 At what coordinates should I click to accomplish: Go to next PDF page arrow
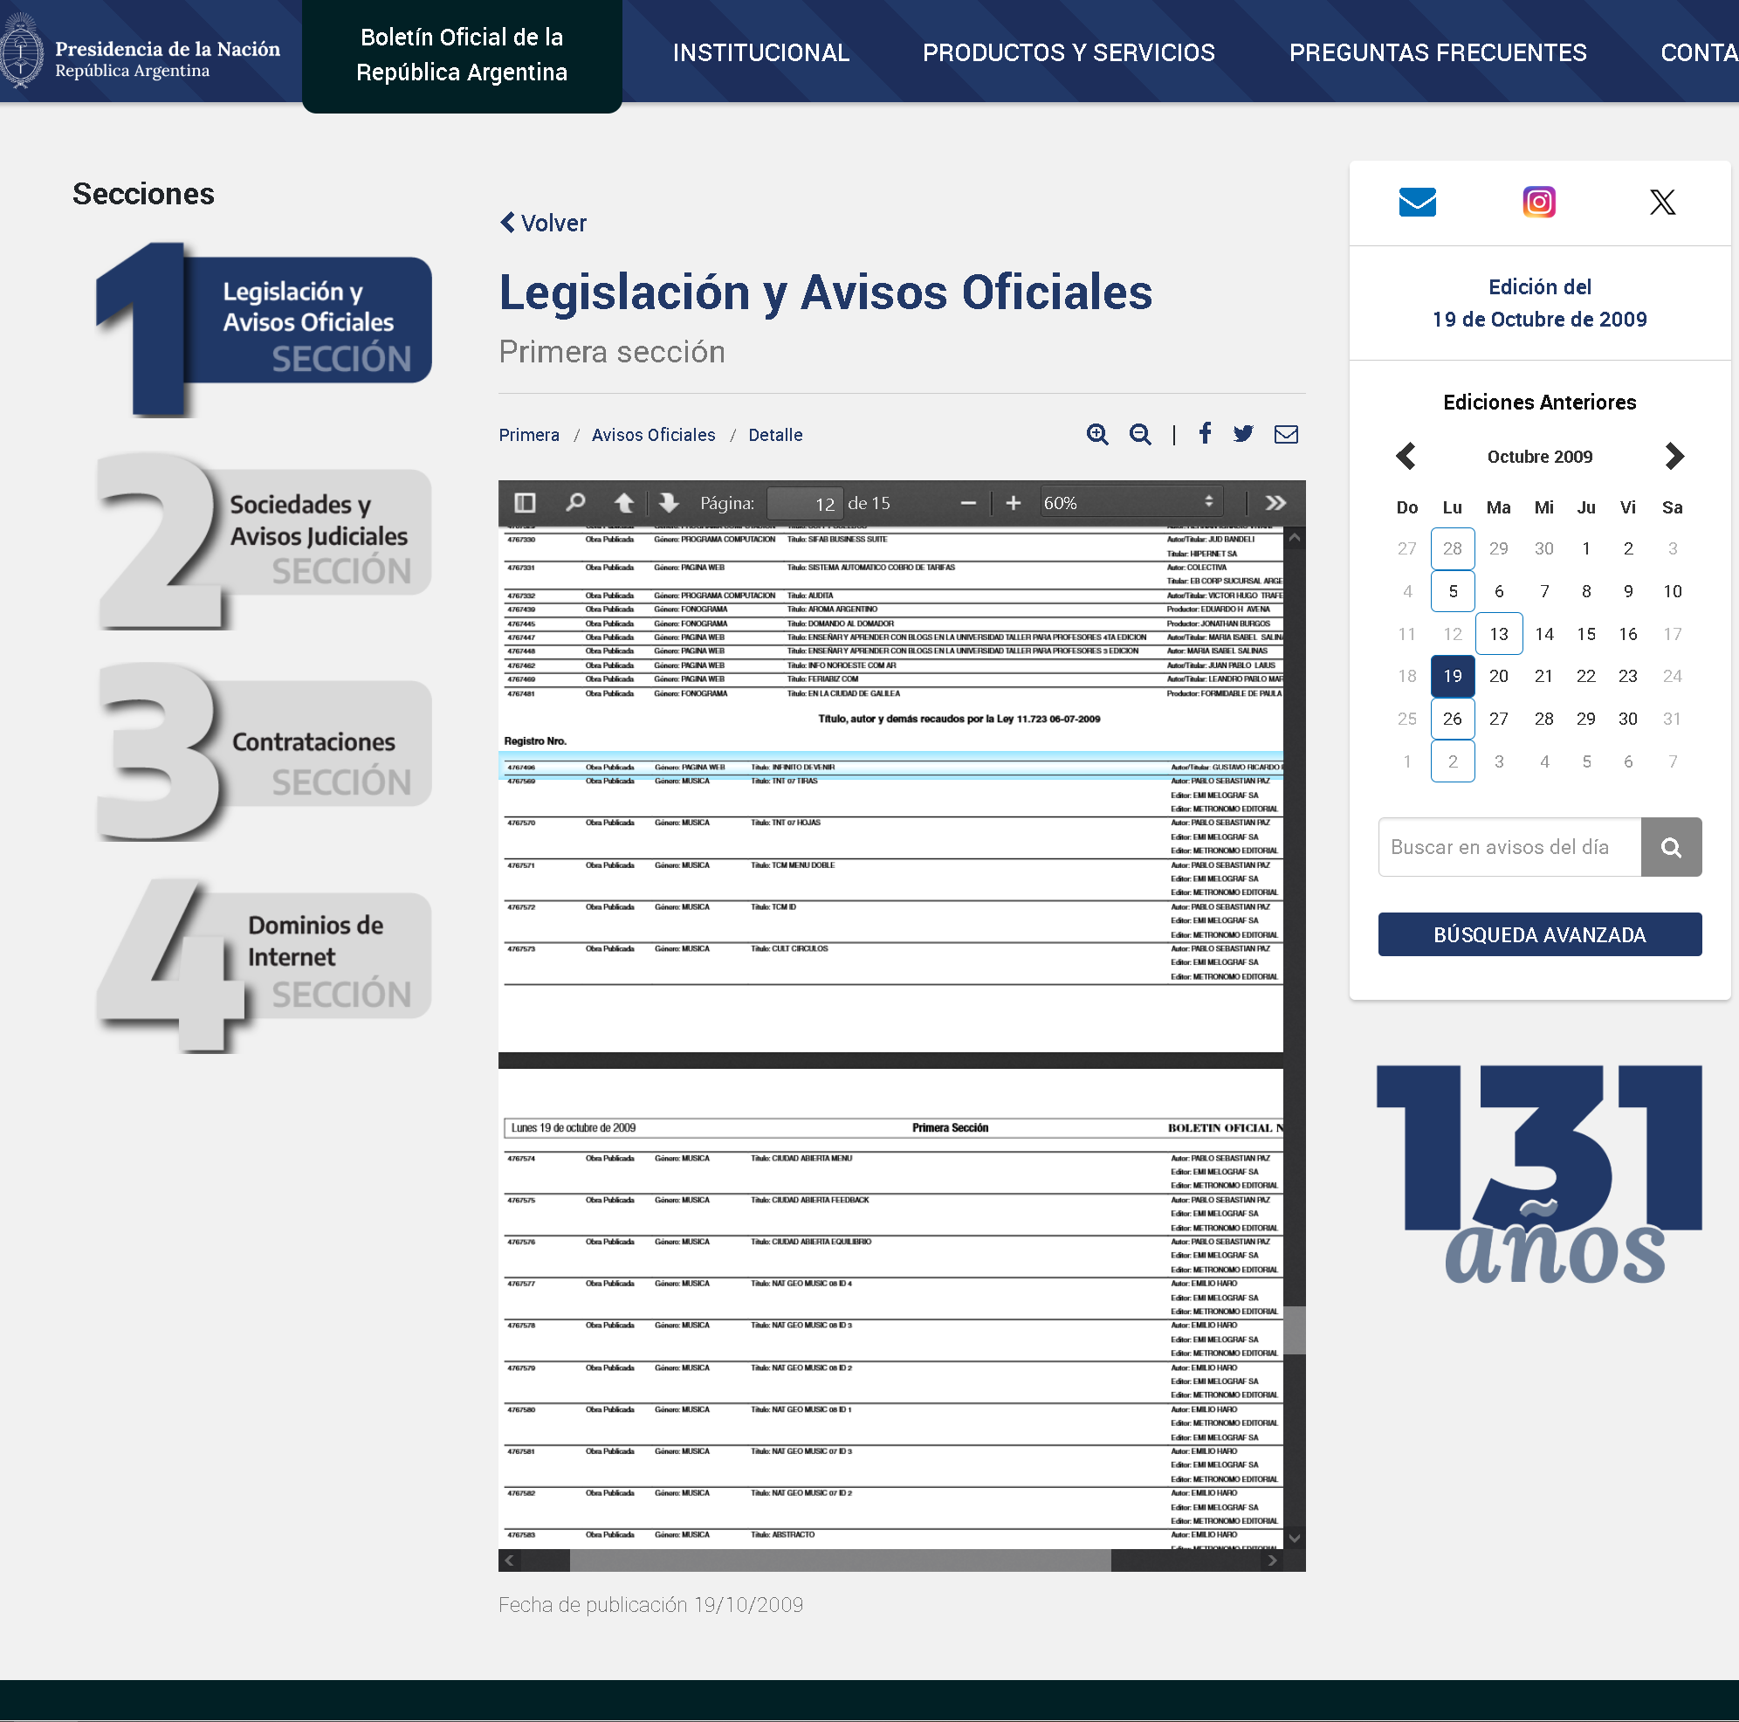pos(669,502)
